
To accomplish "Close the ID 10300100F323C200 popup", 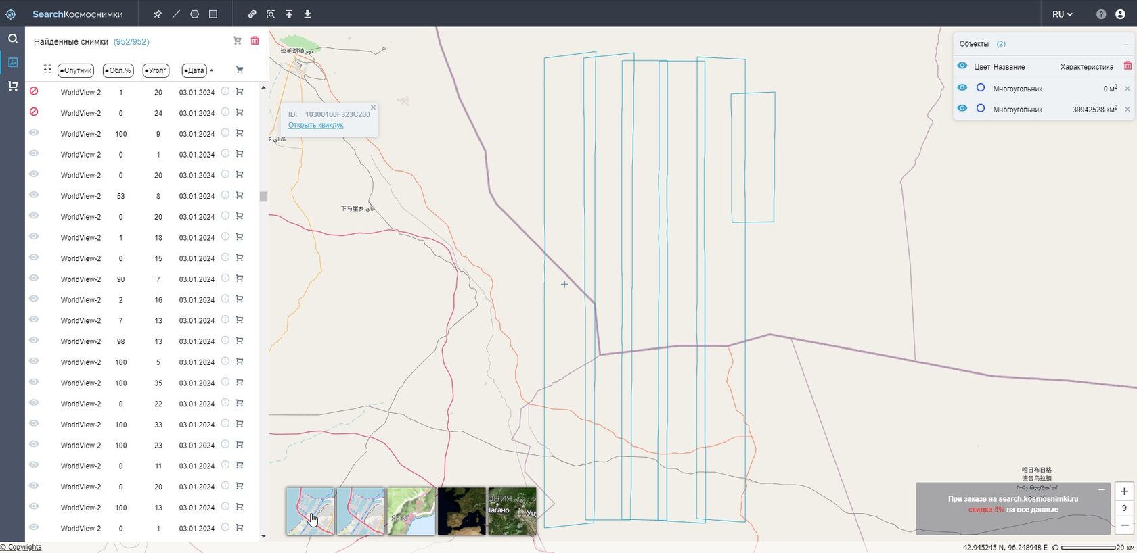I will click(x=373, y=107).
